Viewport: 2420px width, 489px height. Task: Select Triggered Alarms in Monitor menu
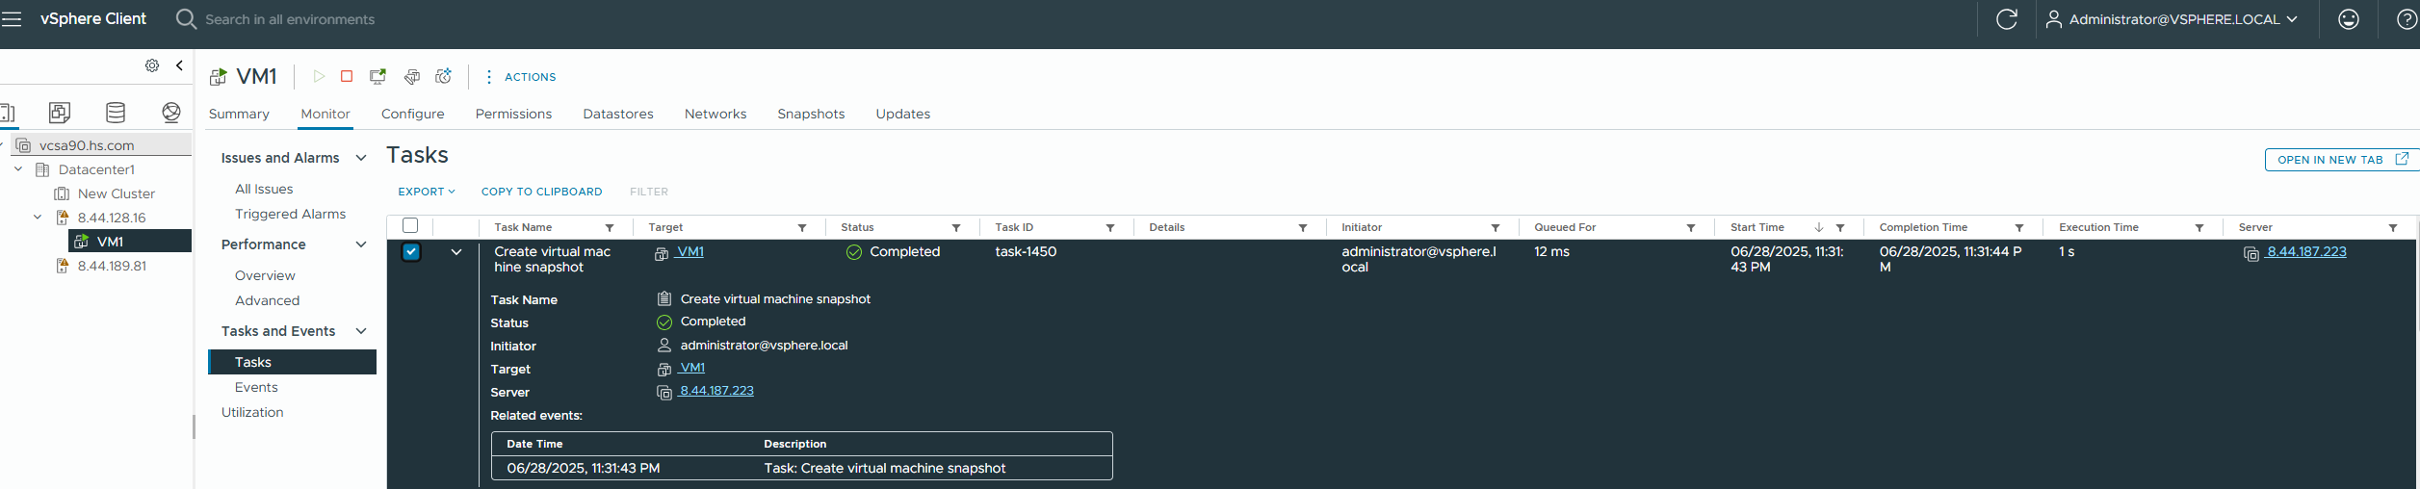(x=290, y=215)
